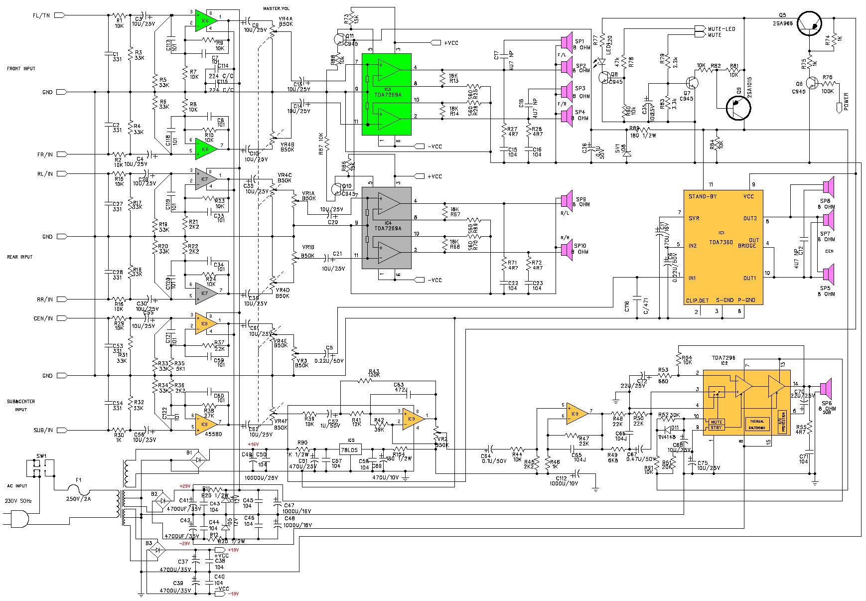
Task: Click the POWER connector terminal
Action: click(x=839, y=107)
